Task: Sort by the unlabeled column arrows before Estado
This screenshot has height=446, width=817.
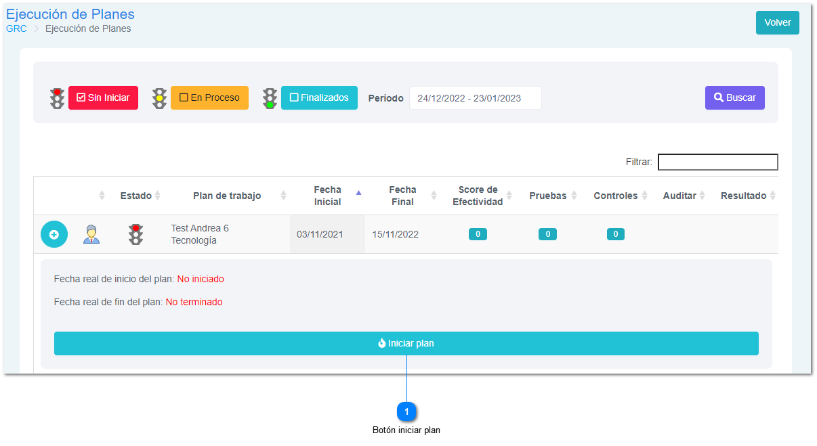Action: pos(102,196)
